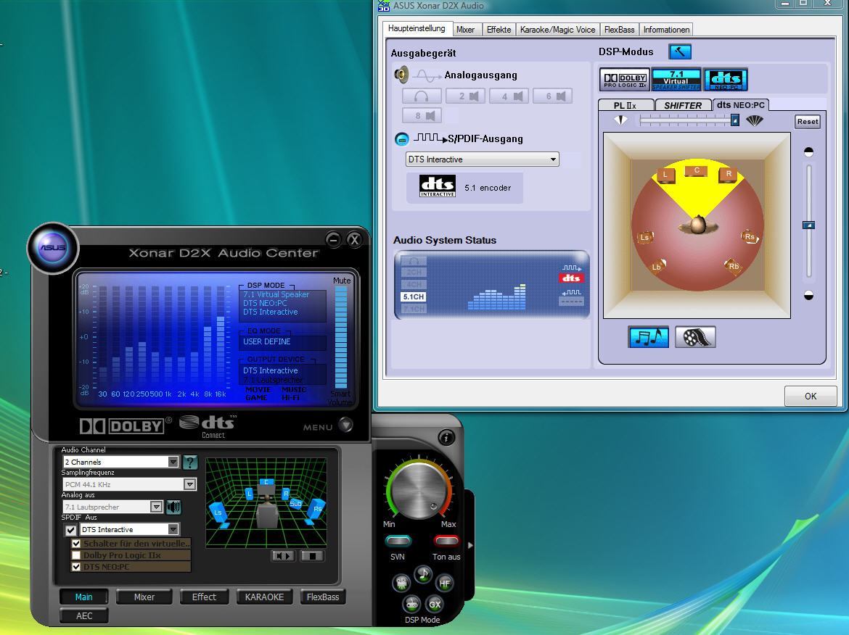
Task: Click the master volume knob
Action: click(x=419, y=491)
